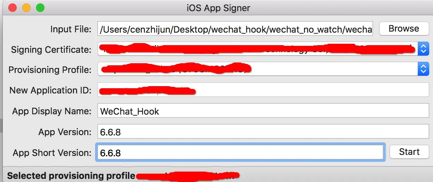The image size is (433, 182).
Task: Focus the Input File path field
Action: (236, 29)
